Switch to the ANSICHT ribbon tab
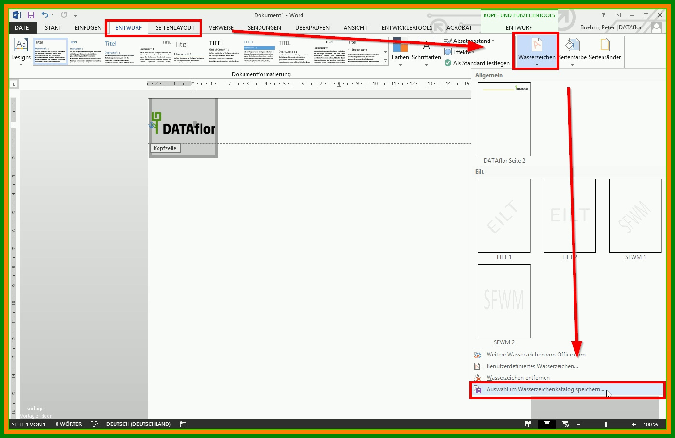This screenshot has height=438, width=675. point(356,27)
